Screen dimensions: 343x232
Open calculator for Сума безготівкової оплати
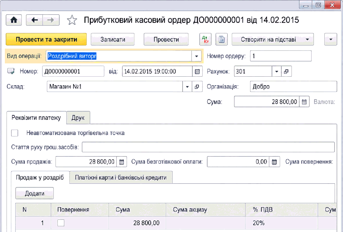[274, 162]
